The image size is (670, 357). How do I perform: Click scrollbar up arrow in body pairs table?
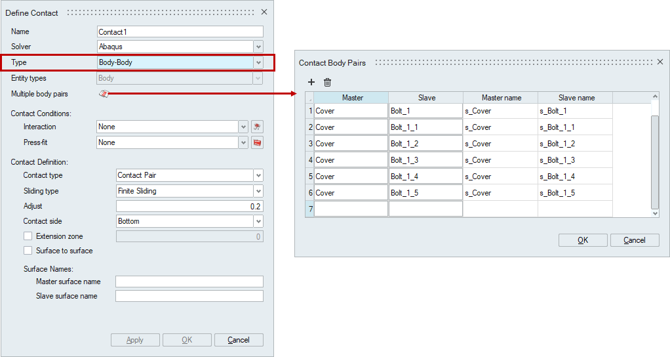(x=655, y=96)
